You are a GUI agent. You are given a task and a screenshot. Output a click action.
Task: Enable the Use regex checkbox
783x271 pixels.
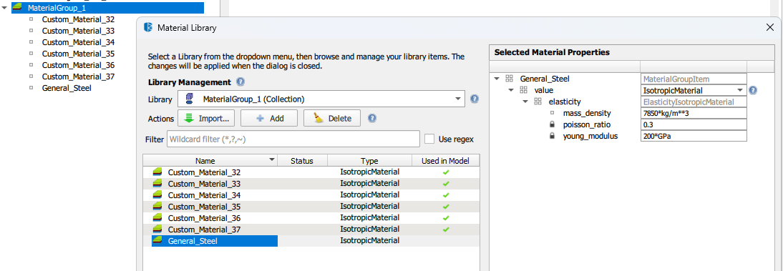[429, 139]
